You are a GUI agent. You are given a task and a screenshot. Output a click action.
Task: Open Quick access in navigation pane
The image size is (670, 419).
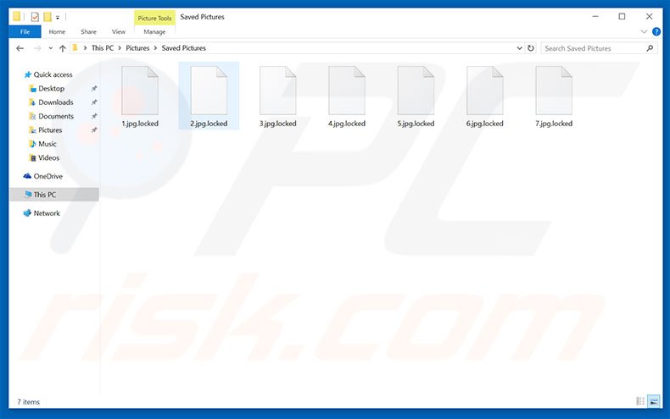tap(53, 74)
